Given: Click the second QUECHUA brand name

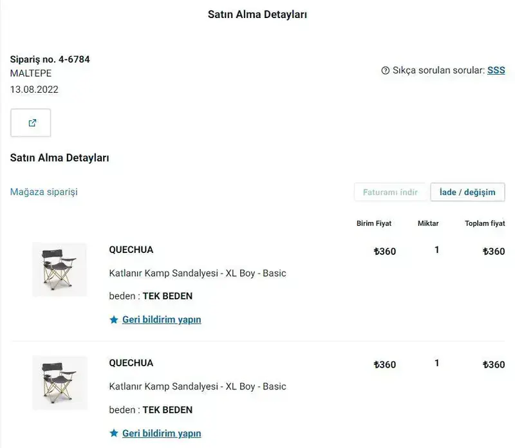Looking at the screenshot, I should point(131,363).
